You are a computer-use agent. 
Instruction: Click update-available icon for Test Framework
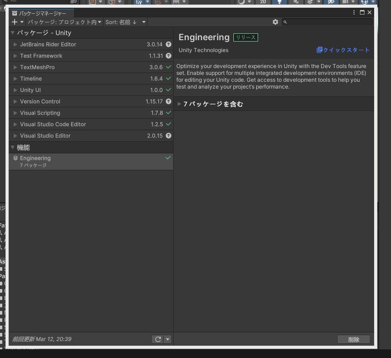coord(169,56)
